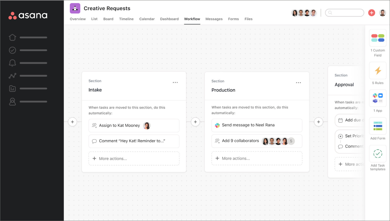This screenshot has height=221, width=390.
Task: Open the Reporting graph icon in sidebar
Action: 12,76
